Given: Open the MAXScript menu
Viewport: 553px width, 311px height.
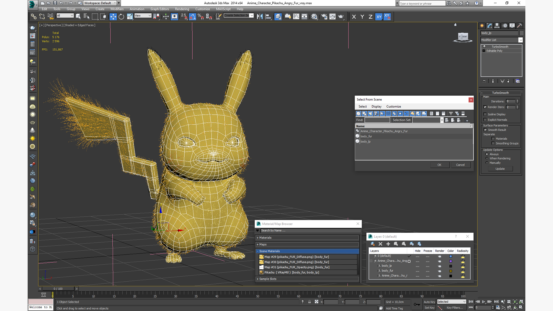Looking at the screenshot, I should tap(223, 9).
